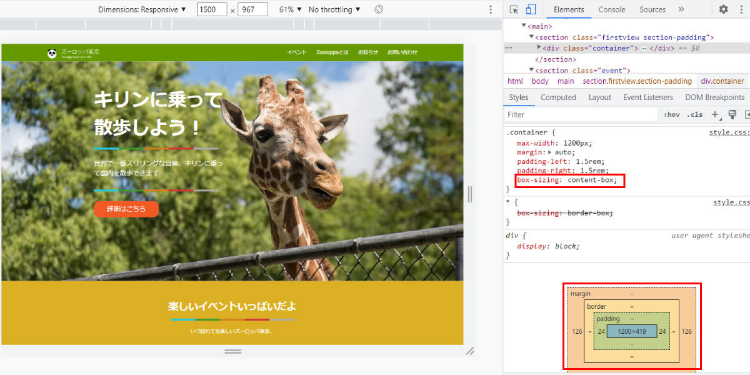This screenshot has height=375, width=750.
Task: Open the Dimensions: Responsive dropdown
Action: point(142,9)
